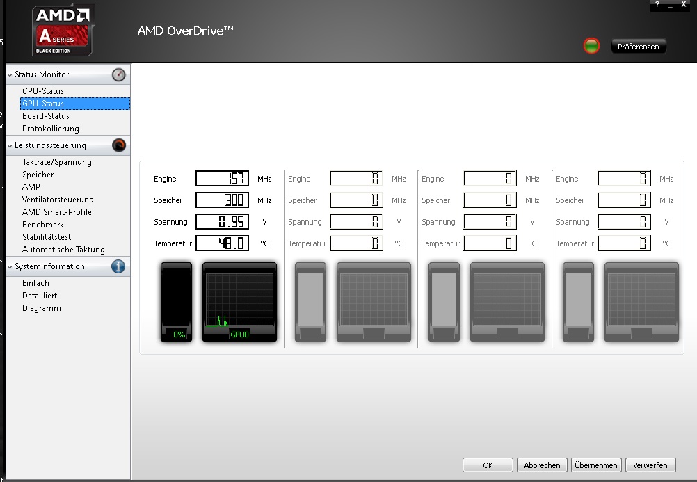Open Ventilatorsteuerung page
The image size is (697, 482).
(58, 200)
